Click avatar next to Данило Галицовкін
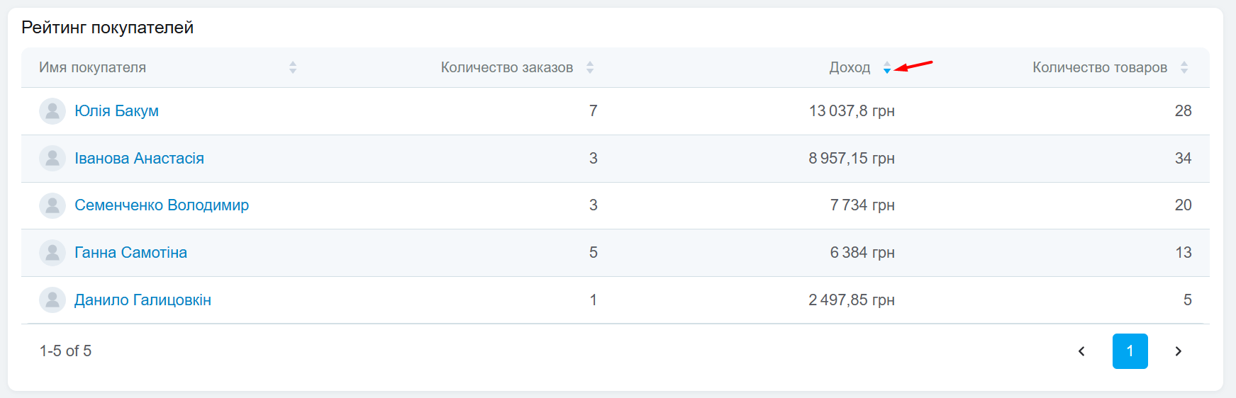Viewport: 1236px width, 398px height. point(52,300)
